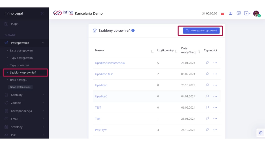Viewport: 265px width, 146px height.
Task: Click the help question mark icon
Action: 261,133
